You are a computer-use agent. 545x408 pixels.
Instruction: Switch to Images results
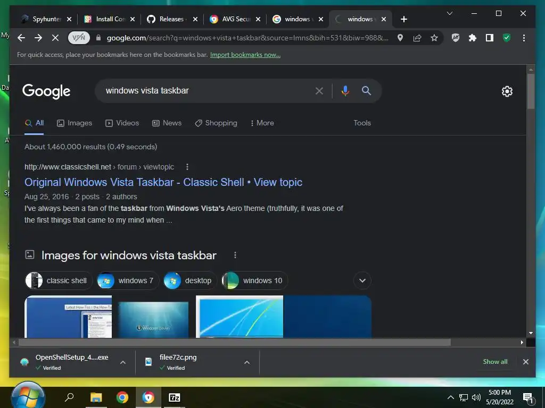(x=75, y=123)
